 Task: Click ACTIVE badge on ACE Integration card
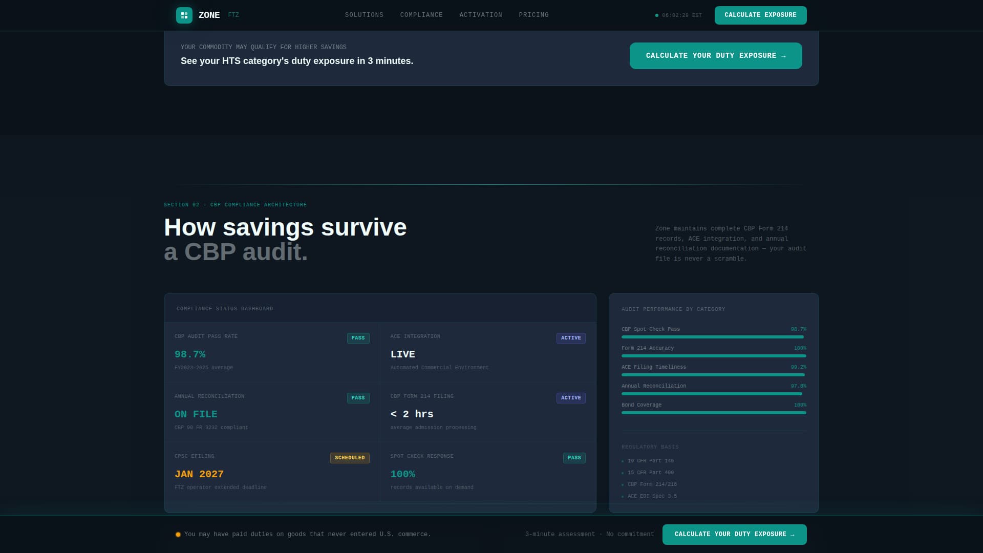tap(571, 338)
